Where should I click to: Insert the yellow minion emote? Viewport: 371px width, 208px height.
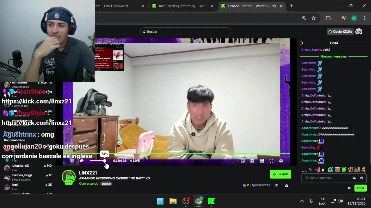click(363, 169)
